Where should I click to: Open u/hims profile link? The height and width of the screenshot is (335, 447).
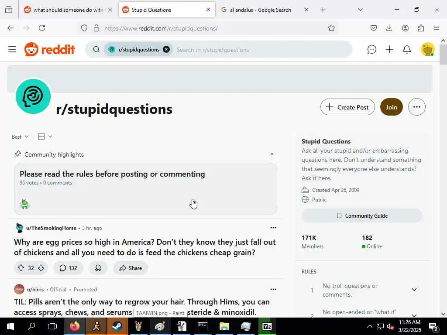pos(35,290)
